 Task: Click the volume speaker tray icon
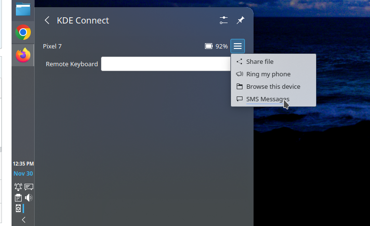29,198
